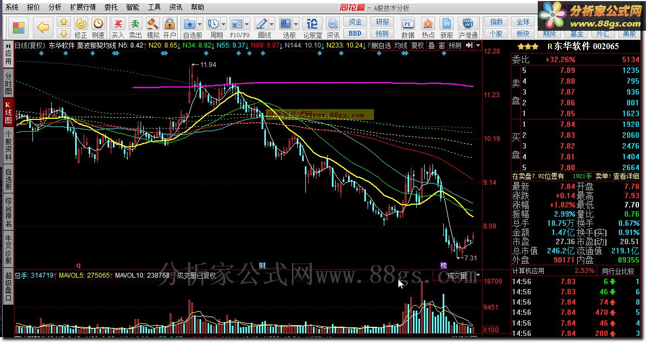Open the 扩展行情 menu
Image resolution: width=647 pixels, height=343 pixels.
(x=83, y=7)
